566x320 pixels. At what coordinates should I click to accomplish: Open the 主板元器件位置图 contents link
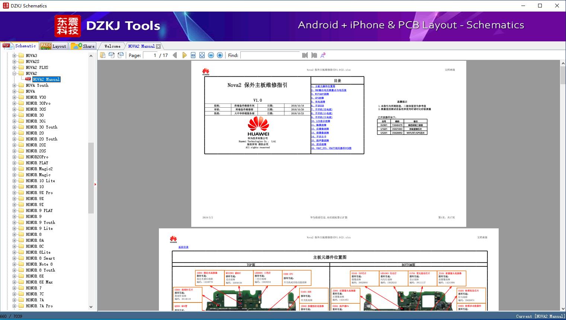coord(323,86)
